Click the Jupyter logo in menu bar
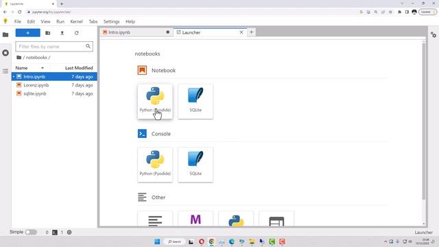 pos(5,21)
